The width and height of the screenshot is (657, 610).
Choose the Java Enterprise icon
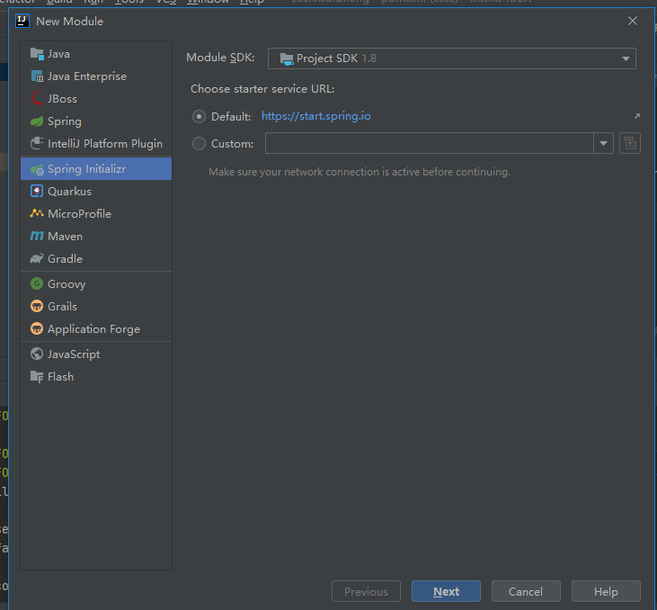click(x=37, y=76)
